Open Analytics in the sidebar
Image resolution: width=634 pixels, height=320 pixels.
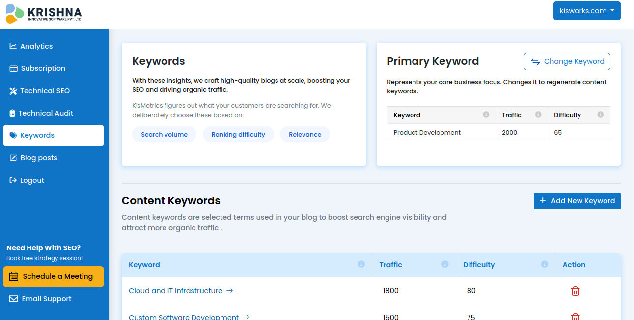coord(54,46)
